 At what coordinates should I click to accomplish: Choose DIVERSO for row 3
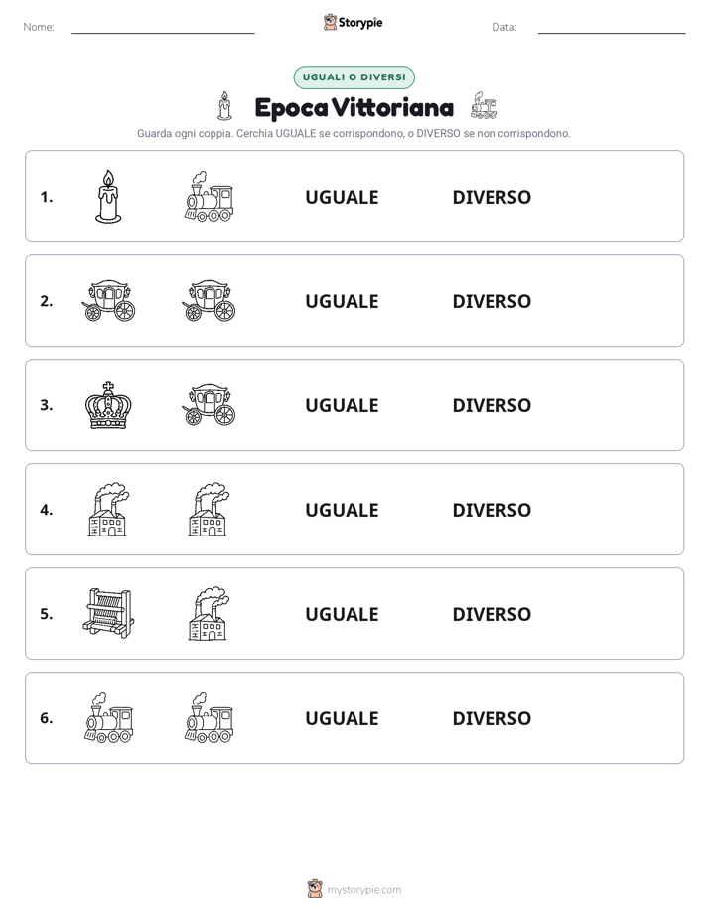[x=492, y=405]
